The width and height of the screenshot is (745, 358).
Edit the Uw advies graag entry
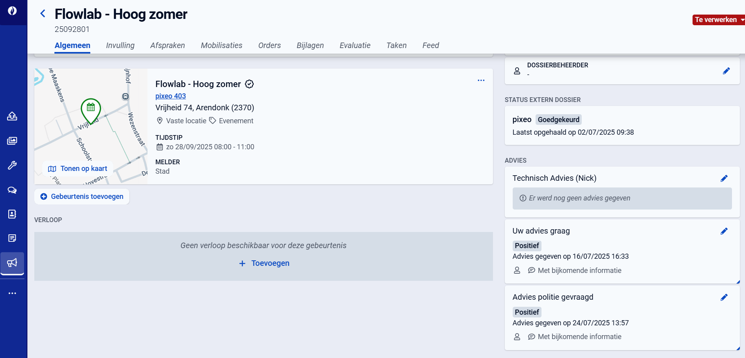click(724, 231)
